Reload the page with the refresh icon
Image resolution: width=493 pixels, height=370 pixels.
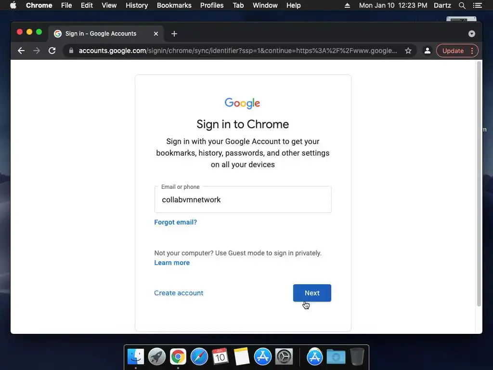(x=52, y=51)
